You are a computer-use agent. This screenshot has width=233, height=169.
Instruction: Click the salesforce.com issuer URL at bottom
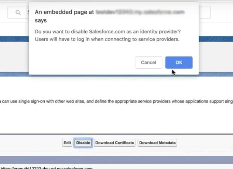(47, 168)
